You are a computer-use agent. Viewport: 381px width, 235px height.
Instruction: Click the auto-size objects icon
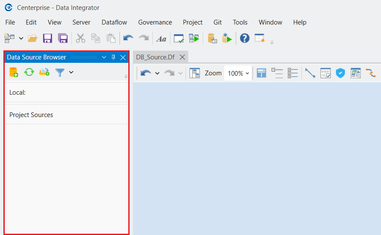[261, 73]
